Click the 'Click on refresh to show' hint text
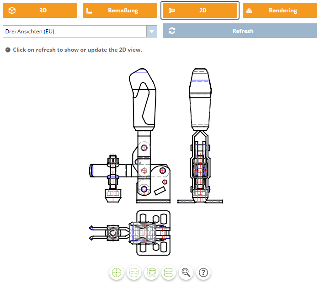Viewport: 320px width, 294px height. coord(77,50)
